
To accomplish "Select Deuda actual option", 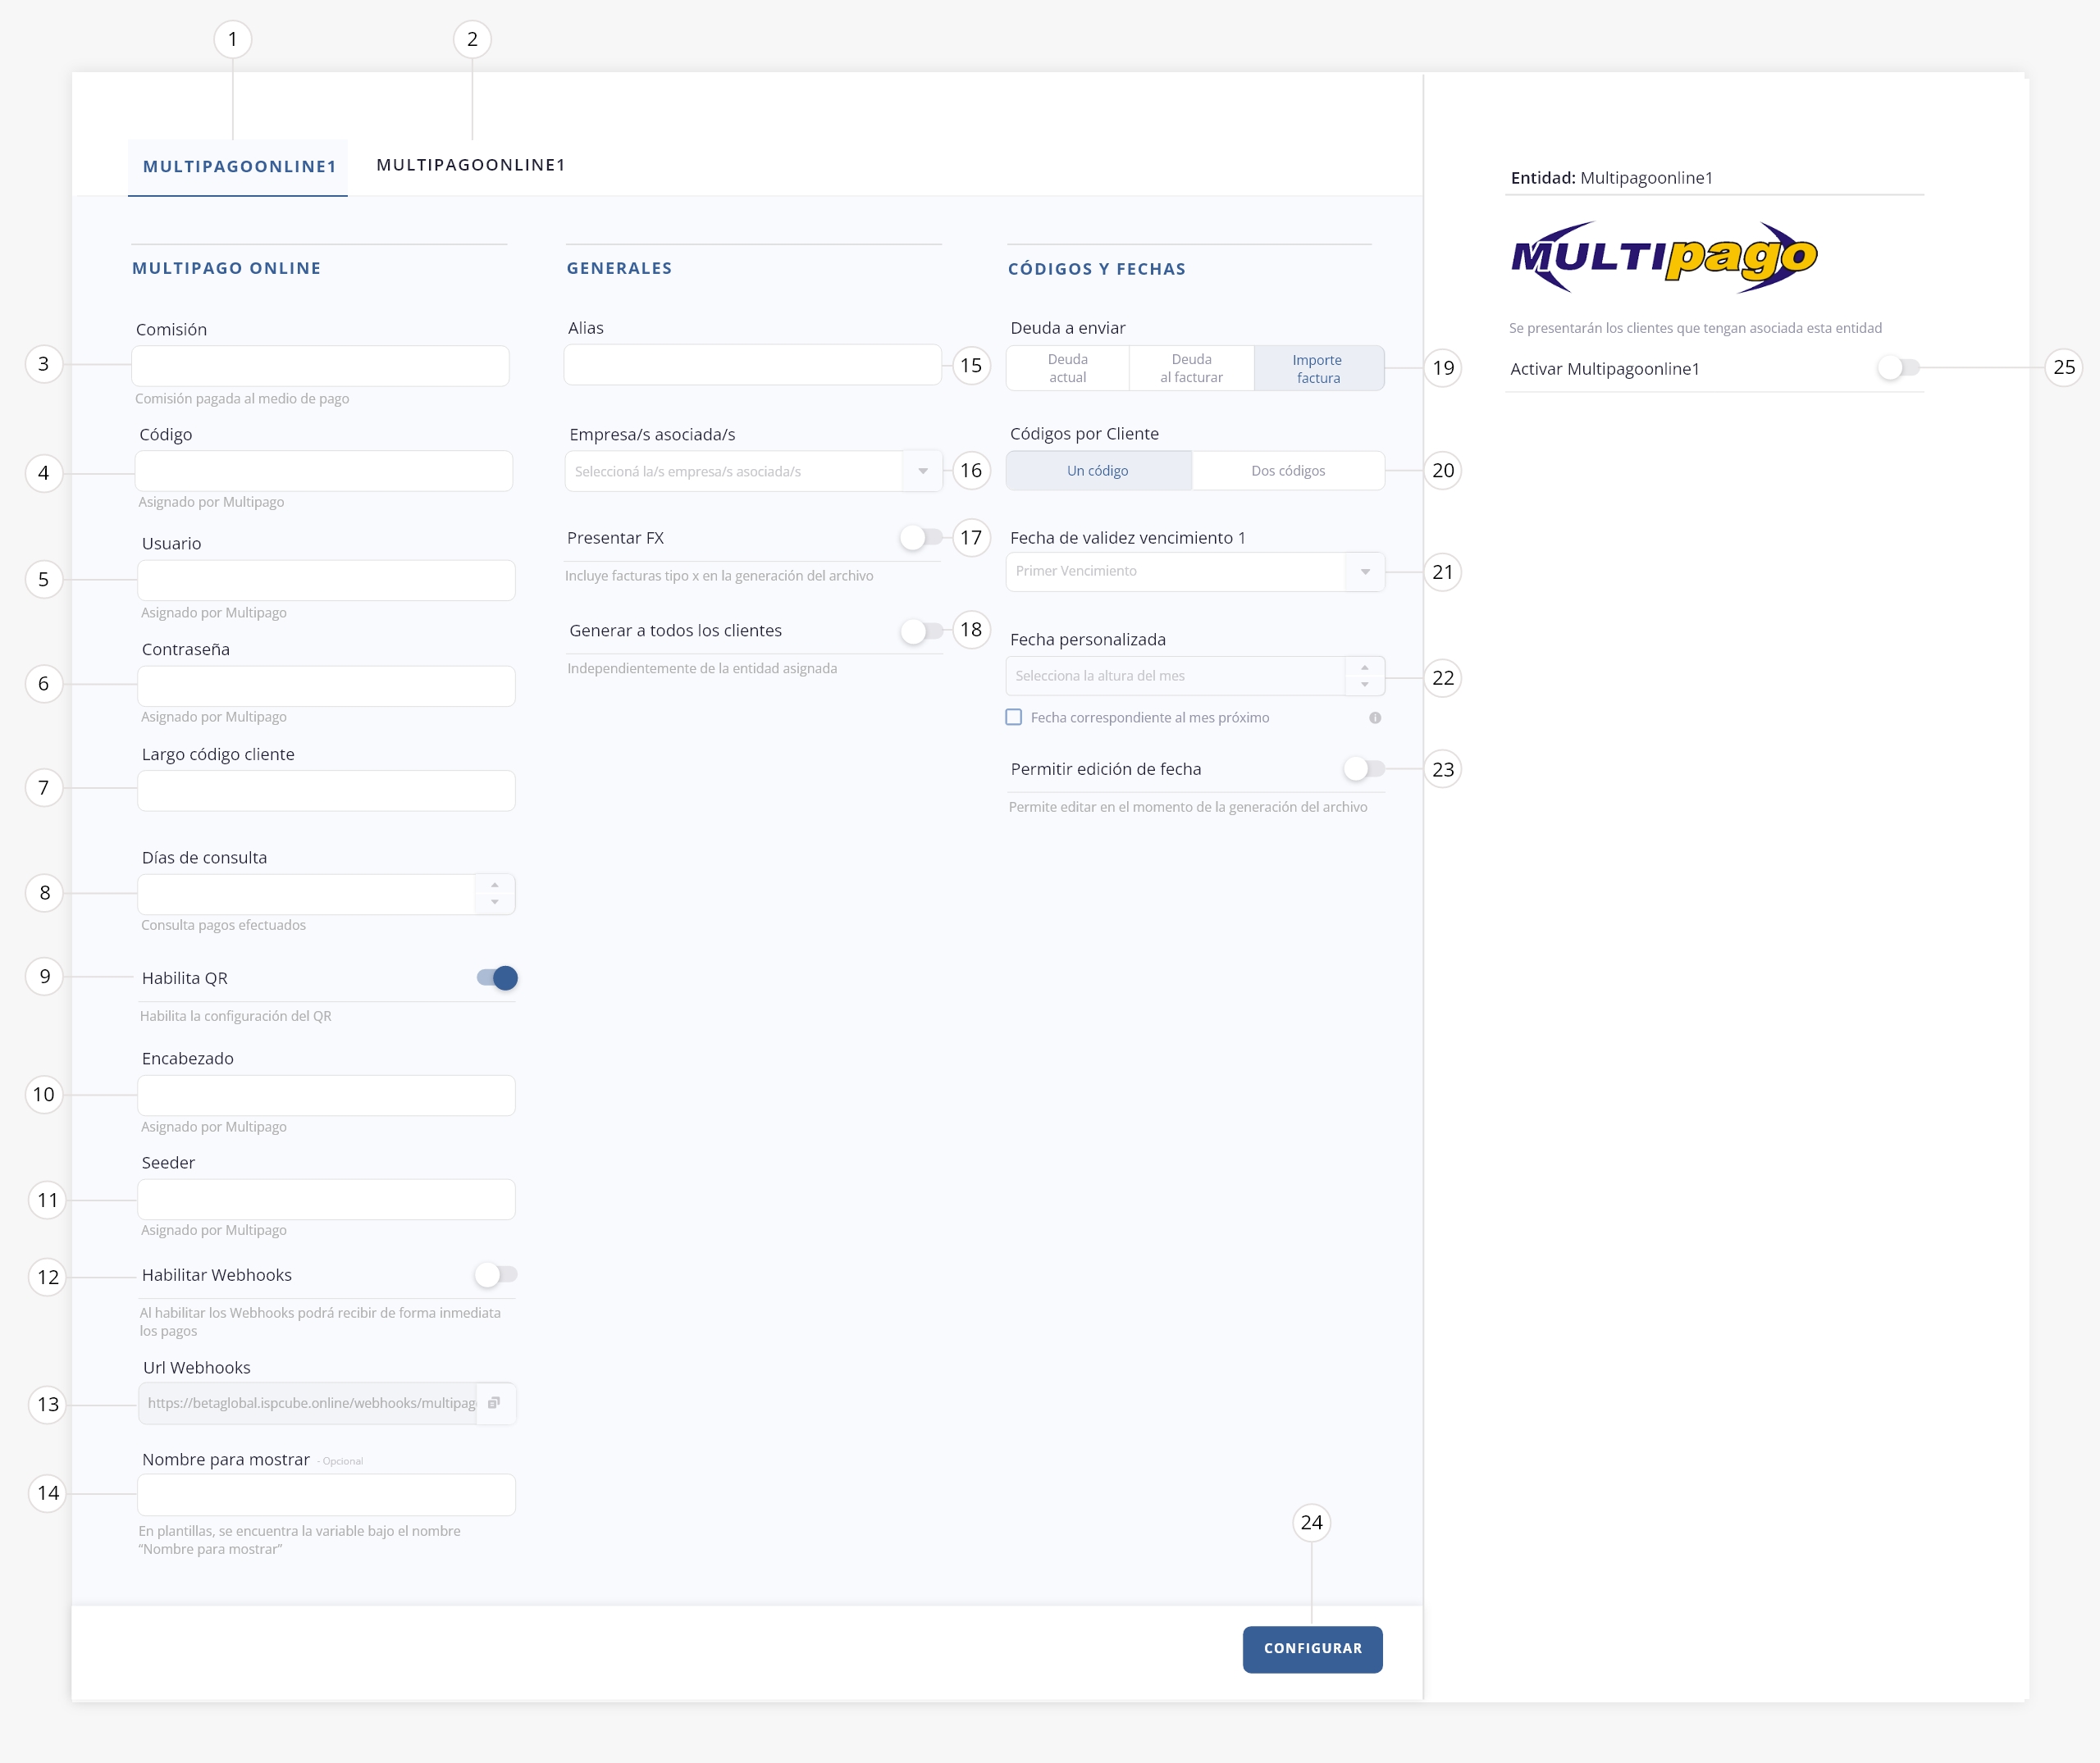I will (x=1068, y=369).
